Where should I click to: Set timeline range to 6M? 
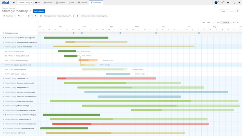coord(208,23)
